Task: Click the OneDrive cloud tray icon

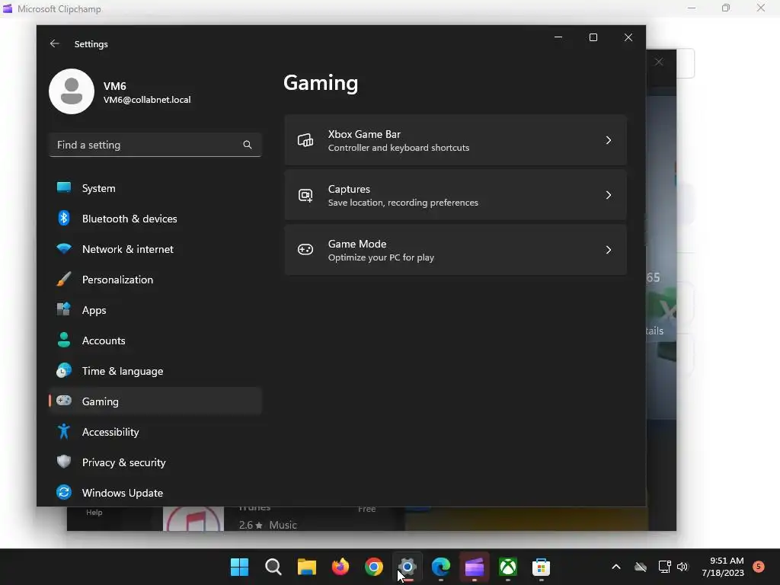Action: point(641,567)
